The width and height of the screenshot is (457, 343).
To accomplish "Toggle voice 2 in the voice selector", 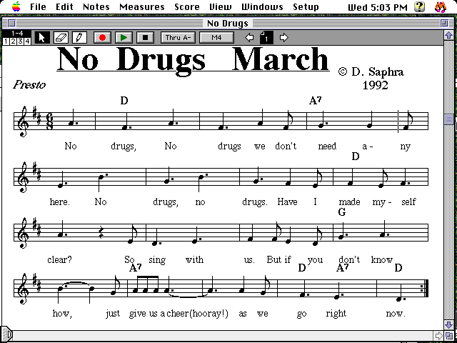I will point(13,41).
